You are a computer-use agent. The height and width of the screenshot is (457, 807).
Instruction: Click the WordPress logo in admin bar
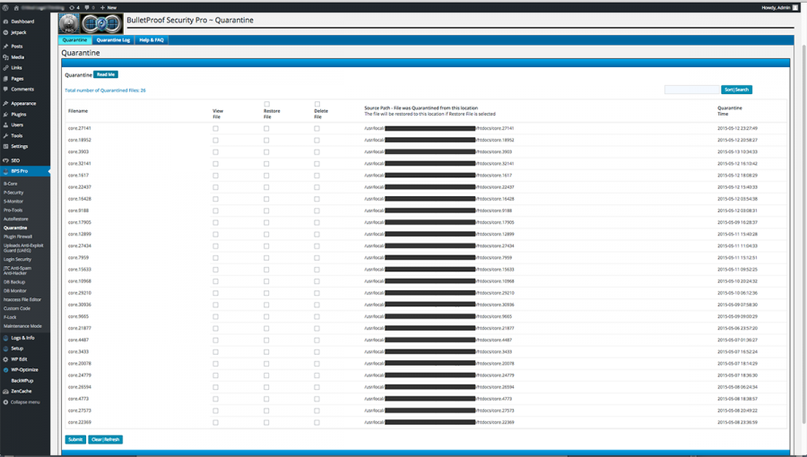coord(5,7)
